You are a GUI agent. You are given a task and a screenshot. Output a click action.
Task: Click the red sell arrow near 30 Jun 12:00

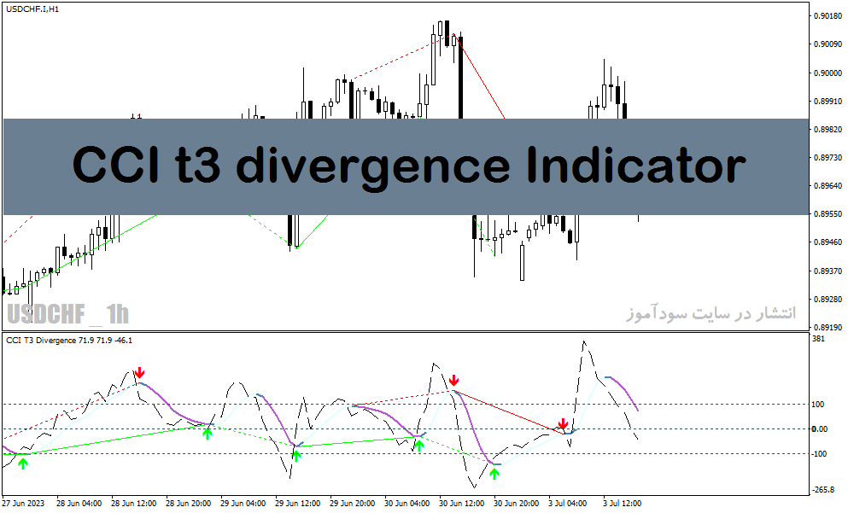click(453, 380)
